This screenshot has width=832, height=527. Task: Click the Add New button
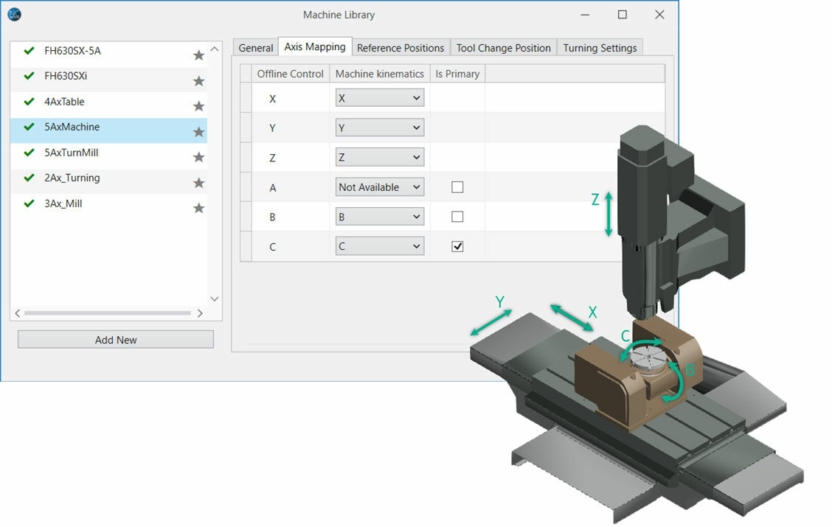click(116, 340)
